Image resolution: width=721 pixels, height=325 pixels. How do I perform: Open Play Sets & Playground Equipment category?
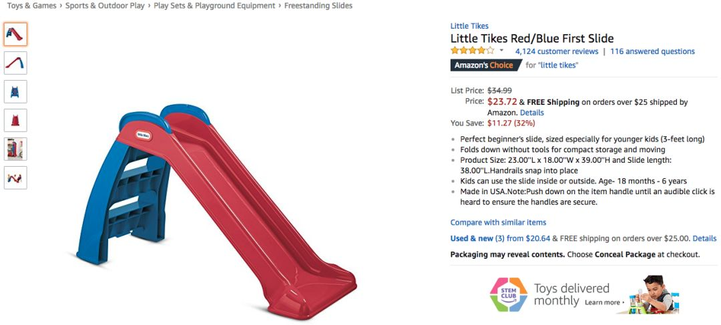pos(214,6)
